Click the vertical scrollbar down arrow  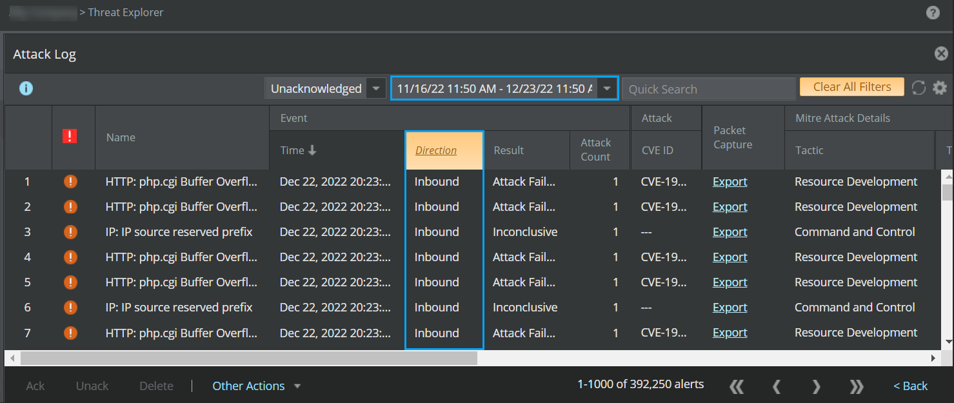point(948,342)
